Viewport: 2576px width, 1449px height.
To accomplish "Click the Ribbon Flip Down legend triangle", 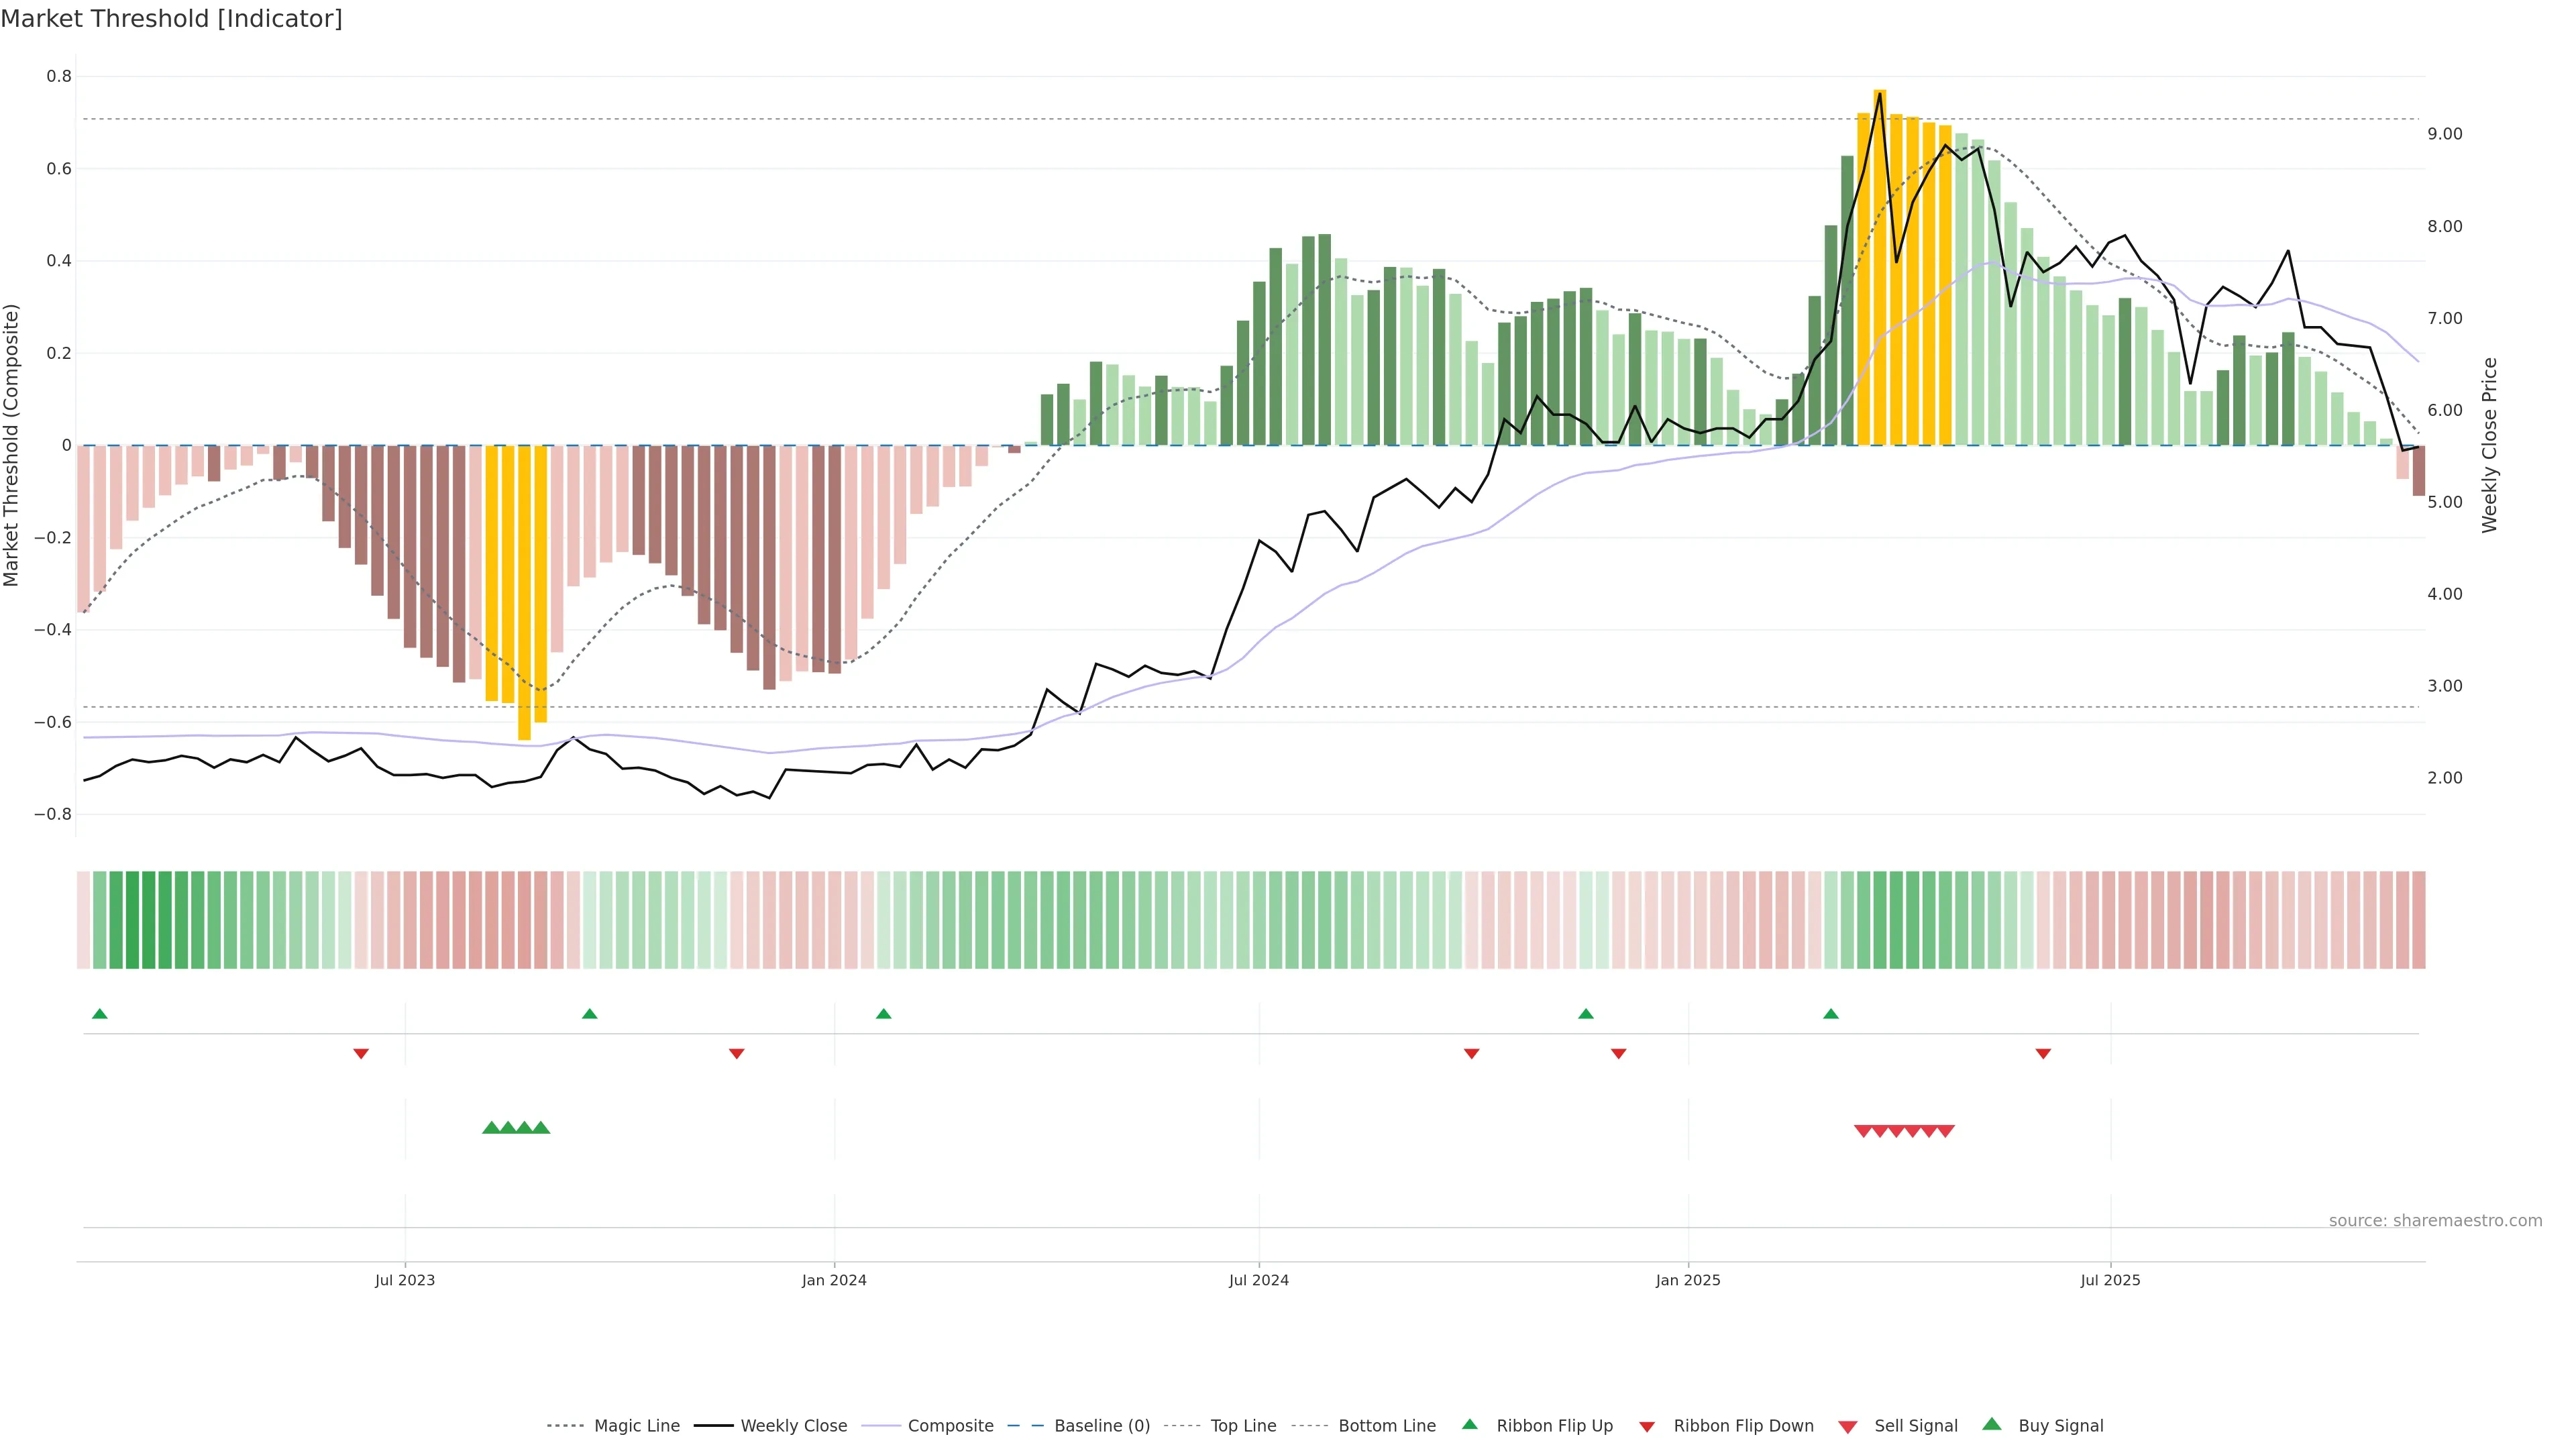I will tap(1647, 1427).
